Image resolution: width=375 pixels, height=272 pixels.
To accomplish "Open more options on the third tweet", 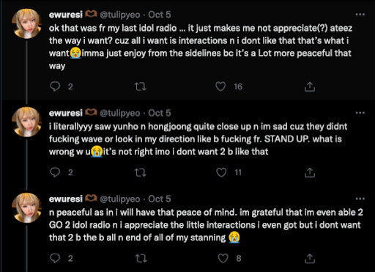I will click(360, 199).
